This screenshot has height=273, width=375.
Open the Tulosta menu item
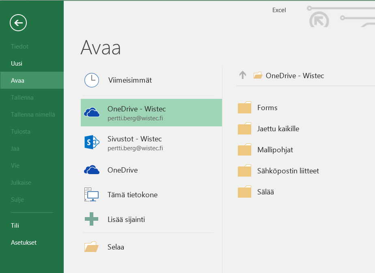click(21, 132)
